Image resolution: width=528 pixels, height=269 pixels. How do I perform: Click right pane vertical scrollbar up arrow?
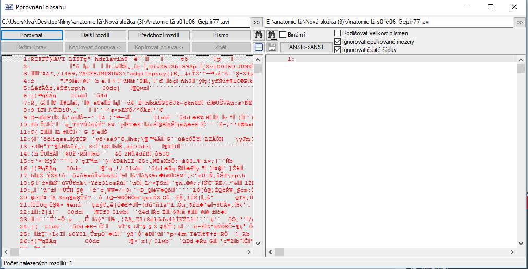[521, 60]
